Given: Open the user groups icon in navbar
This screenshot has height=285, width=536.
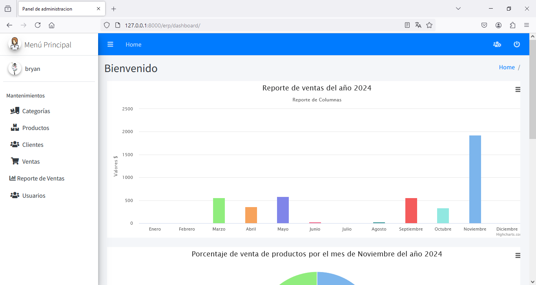Looking at the screenshot, I should [x=497, y=45].
